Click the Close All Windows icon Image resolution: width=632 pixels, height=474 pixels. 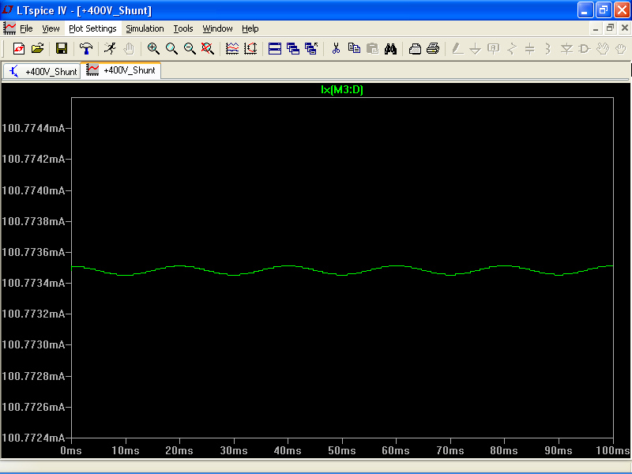click(311, 49)
